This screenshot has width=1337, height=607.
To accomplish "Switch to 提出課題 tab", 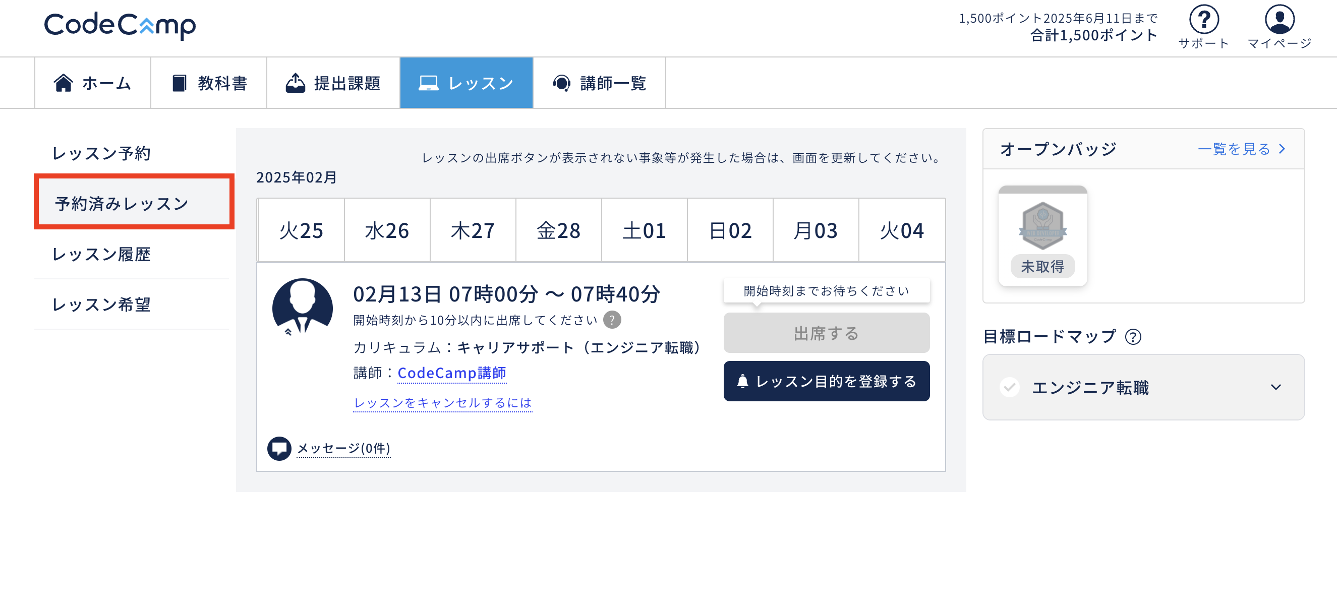I will tap(333, 83).
